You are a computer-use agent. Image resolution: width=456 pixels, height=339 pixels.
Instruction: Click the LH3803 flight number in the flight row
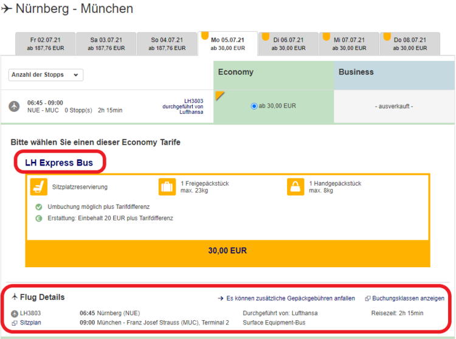(x=194, y=101)
